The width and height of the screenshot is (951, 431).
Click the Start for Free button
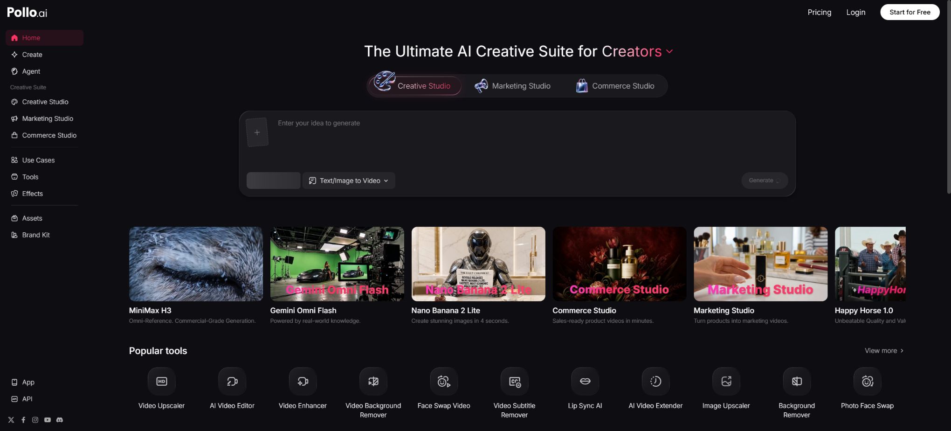pyautogui.click(x=910, y=12)
